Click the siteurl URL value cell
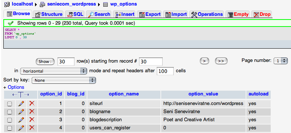This screenshot has height=133, width=291. coord(203,103)
